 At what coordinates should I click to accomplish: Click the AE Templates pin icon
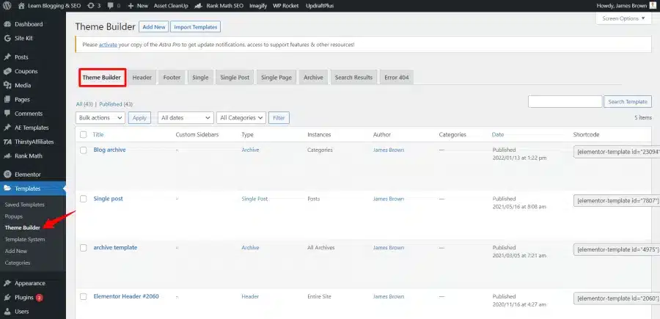click(x=7, y=128)
